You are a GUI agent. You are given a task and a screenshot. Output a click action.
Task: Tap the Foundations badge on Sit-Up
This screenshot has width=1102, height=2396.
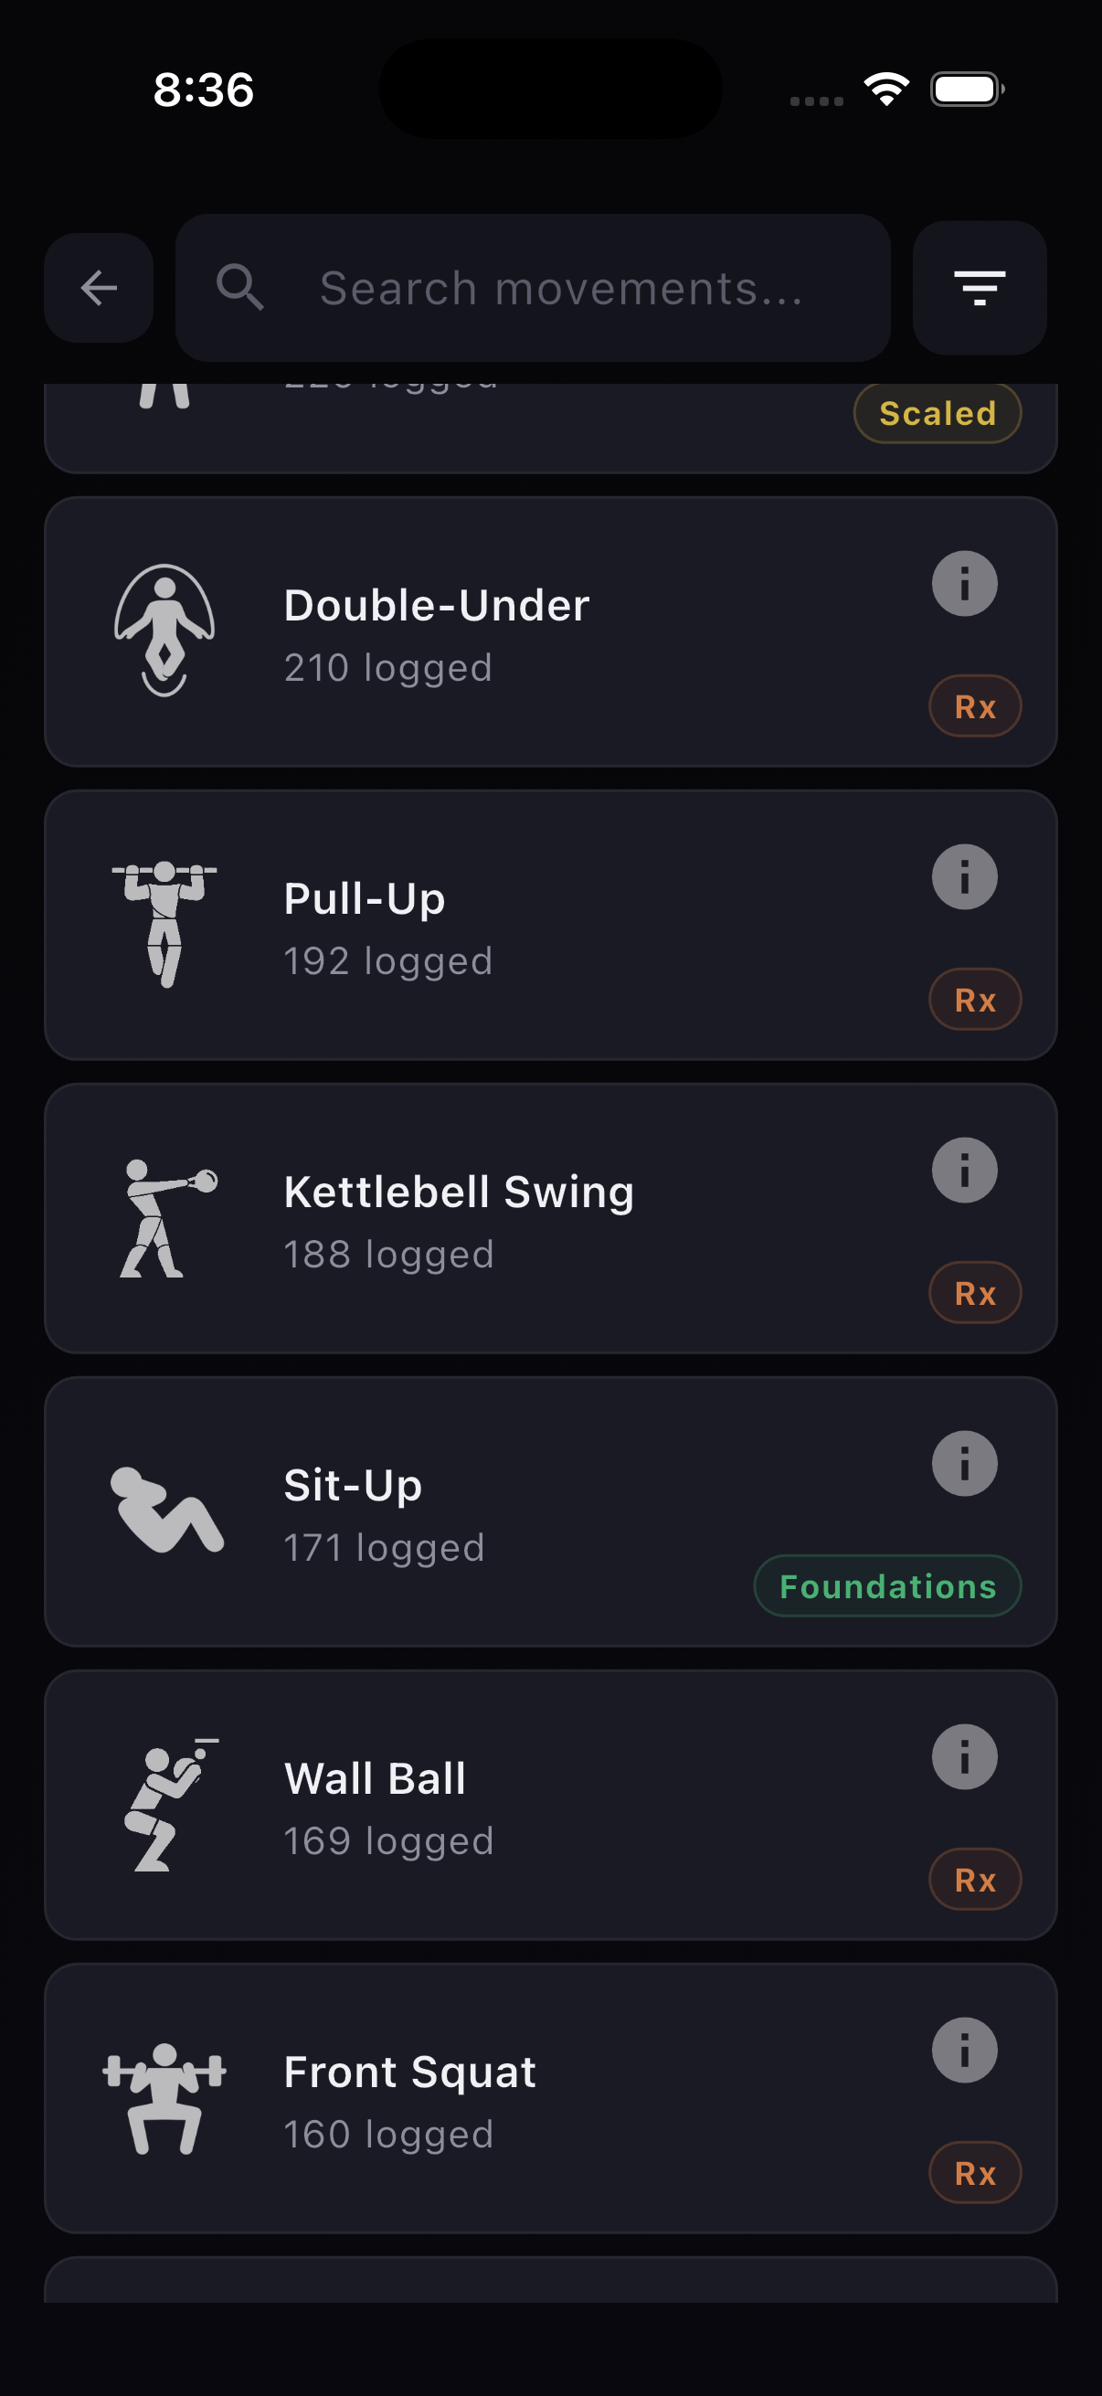887,1585
